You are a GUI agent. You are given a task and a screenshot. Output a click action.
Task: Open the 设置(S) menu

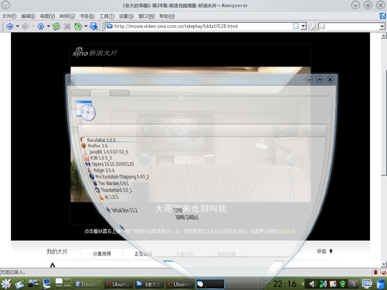(x=126, y=16)
